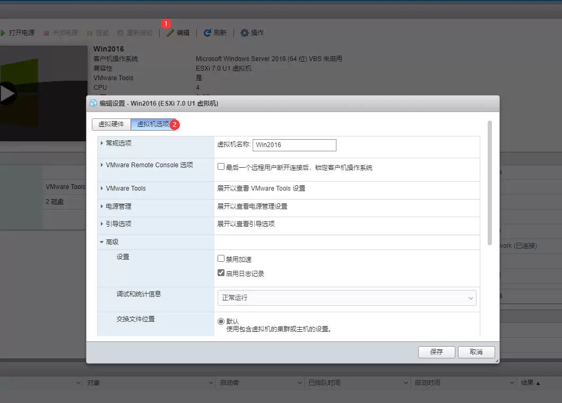Click the 交换文件位置 label
Screen dimensions: 562x403
pos(135,319)
